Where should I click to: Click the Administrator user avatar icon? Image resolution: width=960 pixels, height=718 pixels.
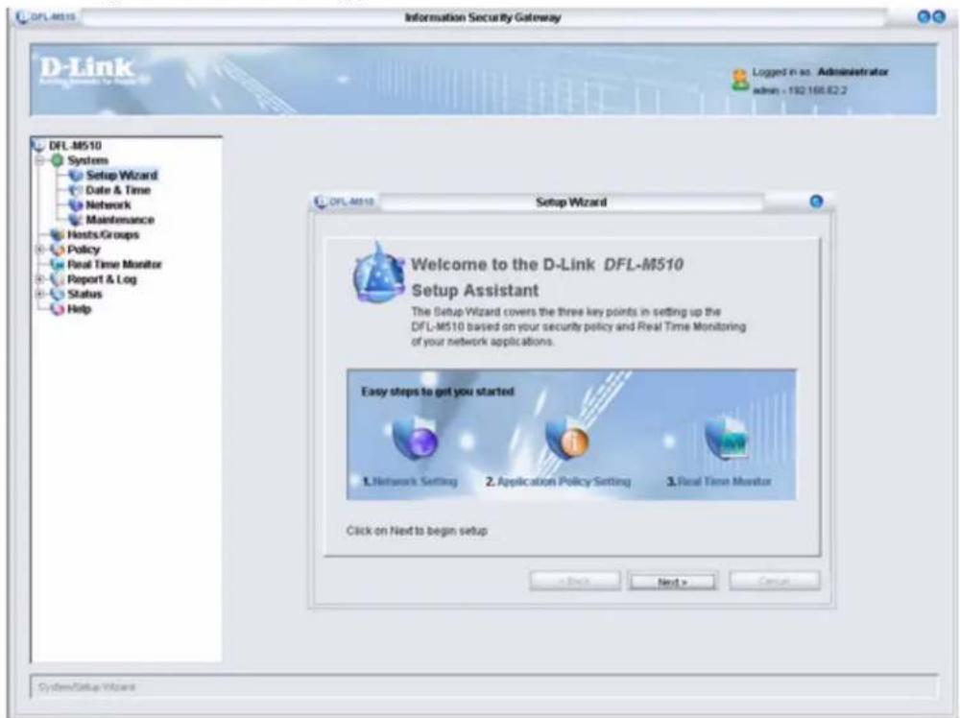coord(740,81)
